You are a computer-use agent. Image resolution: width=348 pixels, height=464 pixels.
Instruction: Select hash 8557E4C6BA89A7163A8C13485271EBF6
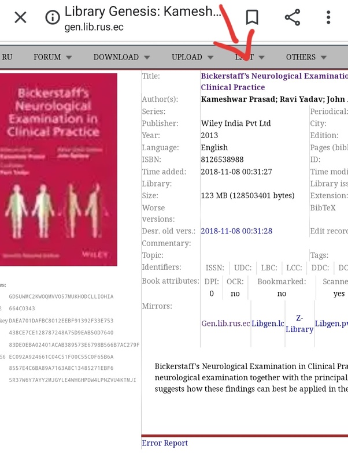click(x=61, y=368)
